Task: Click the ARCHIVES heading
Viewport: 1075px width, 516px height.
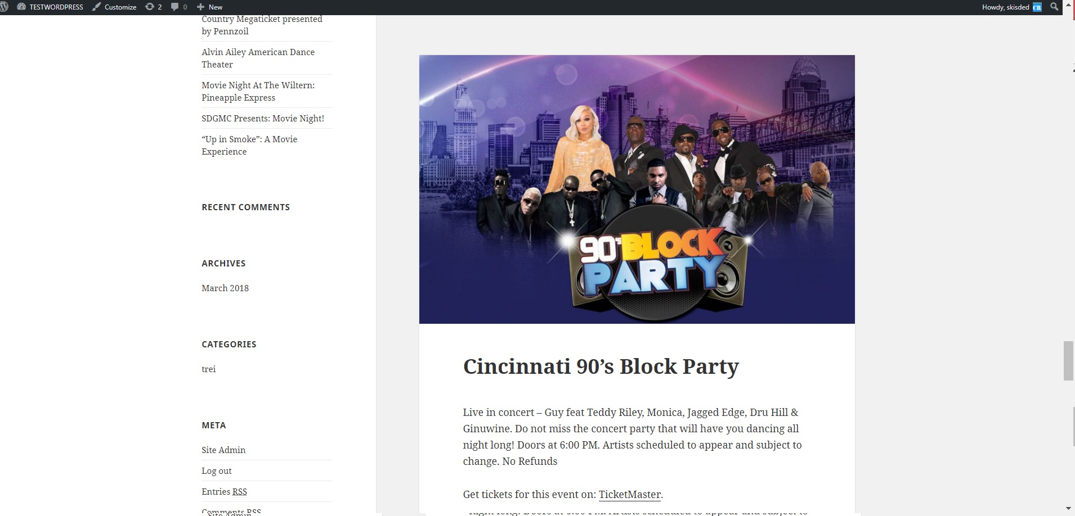Action: pyautogui.click(x=223, y=263)
